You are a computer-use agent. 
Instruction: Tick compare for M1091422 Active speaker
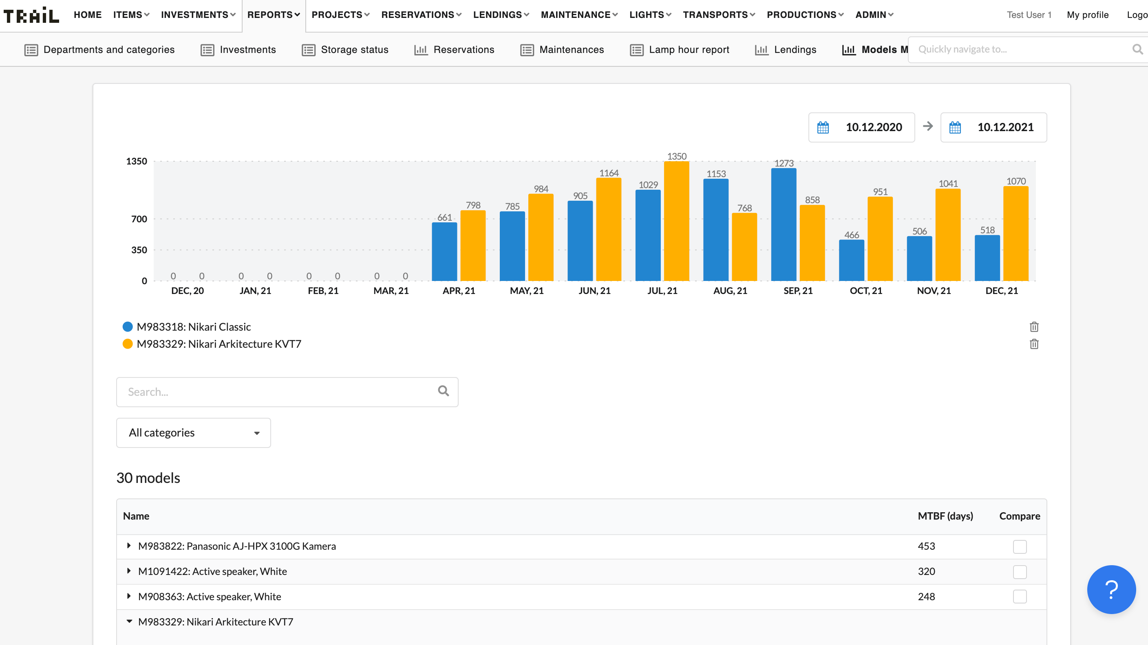pos(1020,572)
